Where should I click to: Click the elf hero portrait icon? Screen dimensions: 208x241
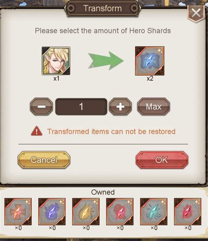pos(56,61)
